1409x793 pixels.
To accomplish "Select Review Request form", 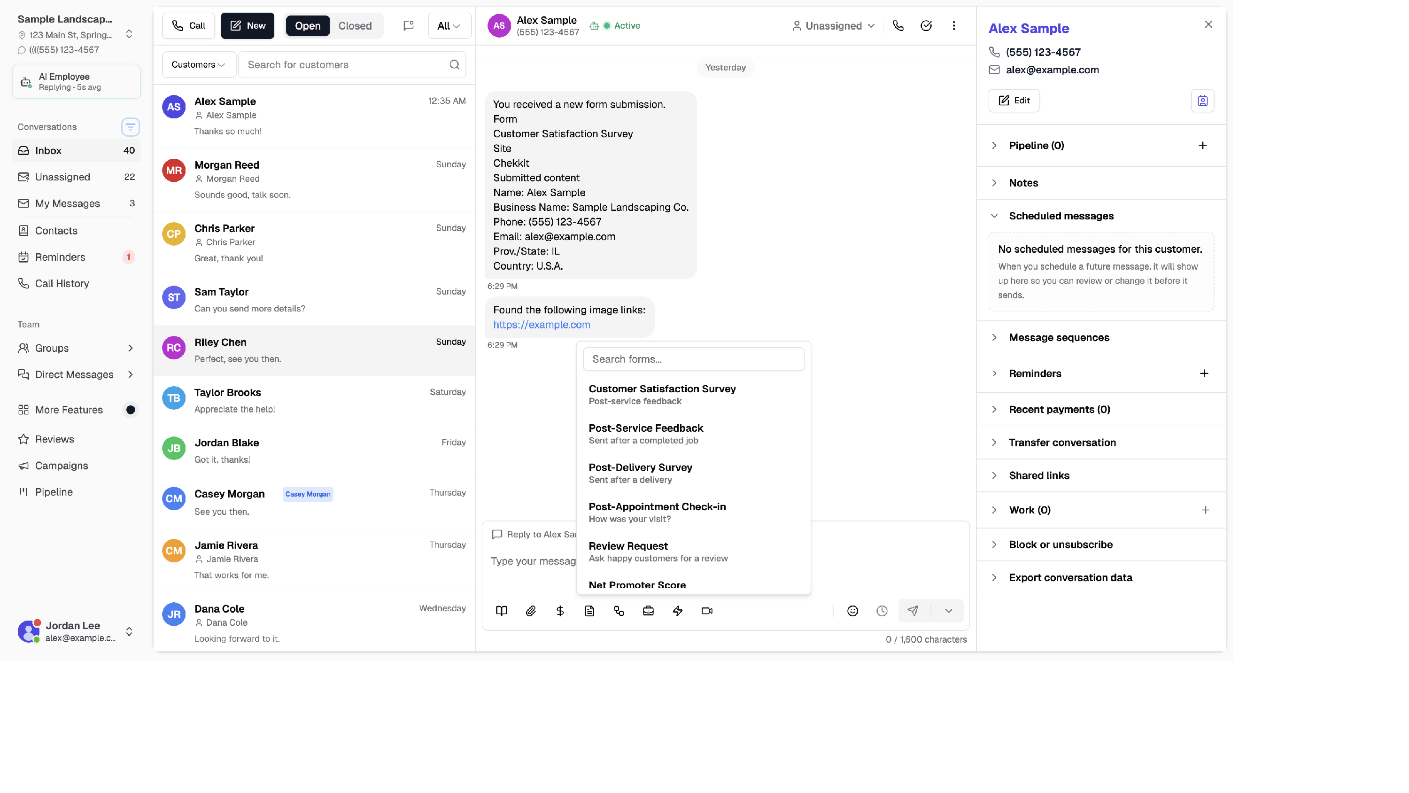I will click(x=694, y=552).
